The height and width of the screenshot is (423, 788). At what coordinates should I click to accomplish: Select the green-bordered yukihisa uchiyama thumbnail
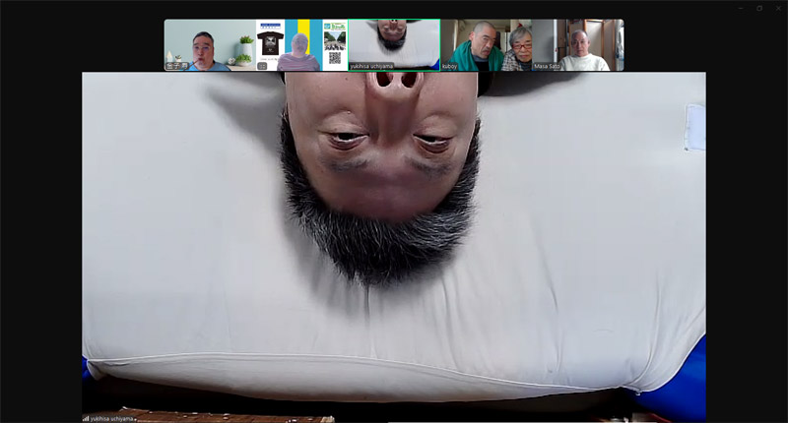[x=393, y=43]
